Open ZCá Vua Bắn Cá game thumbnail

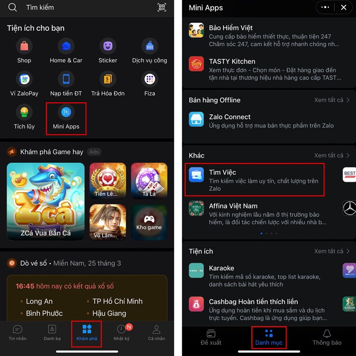(x=46, y=202)
